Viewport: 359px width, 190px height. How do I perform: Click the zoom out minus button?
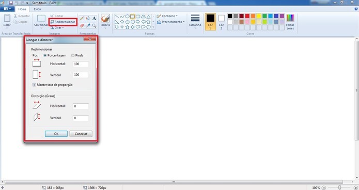[x=324, y=188]
